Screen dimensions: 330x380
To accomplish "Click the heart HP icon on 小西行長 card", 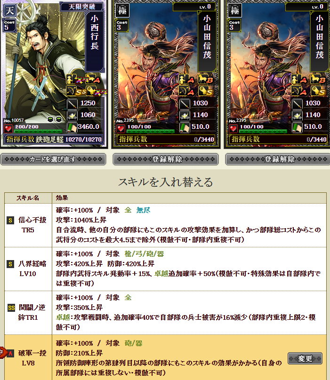I will [8, 128].
